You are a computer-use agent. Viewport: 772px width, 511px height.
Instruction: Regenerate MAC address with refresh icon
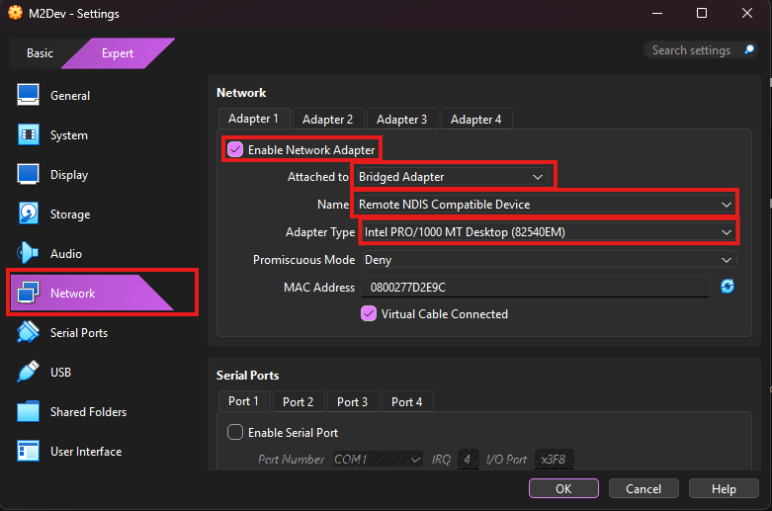click(x=728, y=287)
